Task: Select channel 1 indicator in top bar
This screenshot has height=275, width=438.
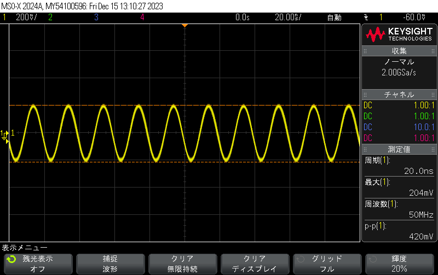Action: [5, 17]
